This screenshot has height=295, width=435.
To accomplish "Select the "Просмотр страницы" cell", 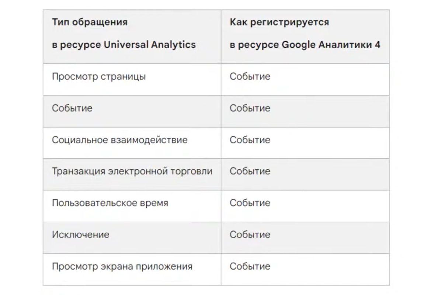I will pyautogui.click(x=98, y=77).
